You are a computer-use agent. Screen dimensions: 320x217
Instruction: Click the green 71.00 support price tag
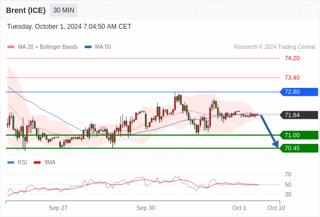point(299,135)
